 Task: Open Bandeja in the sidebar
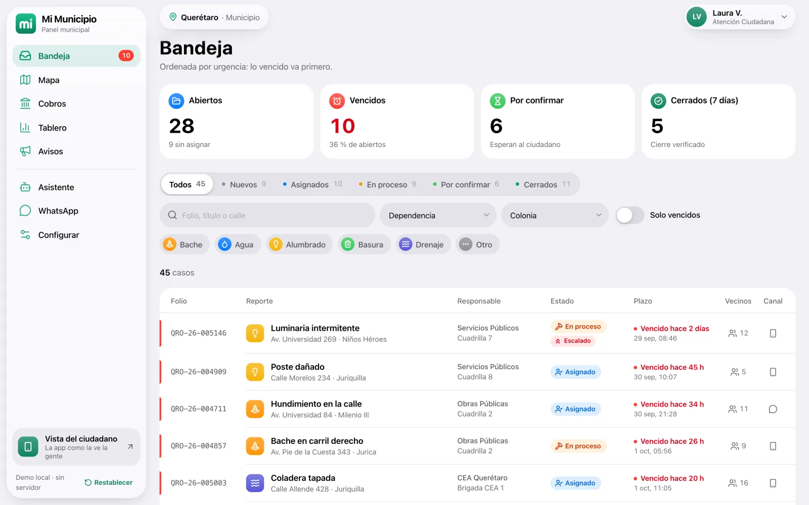[x=76, y=56]
